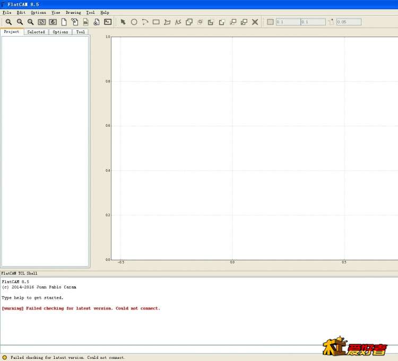Select the Add Circle drawing tool
The height and width of the screenshot is (361, 398).
click(134, 22)
